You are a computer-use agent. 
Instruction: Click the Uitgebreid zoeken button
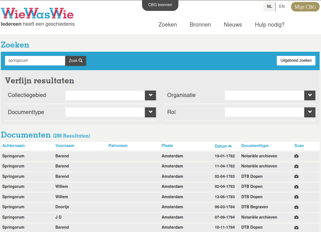point(296,60)
